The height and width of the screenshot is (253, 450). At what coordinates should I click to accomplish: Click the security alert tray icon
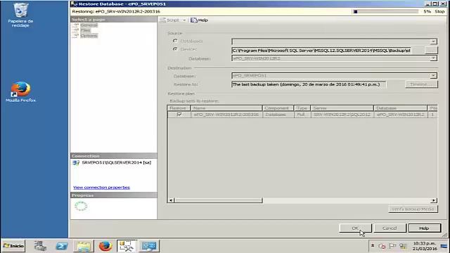point(382,246)
